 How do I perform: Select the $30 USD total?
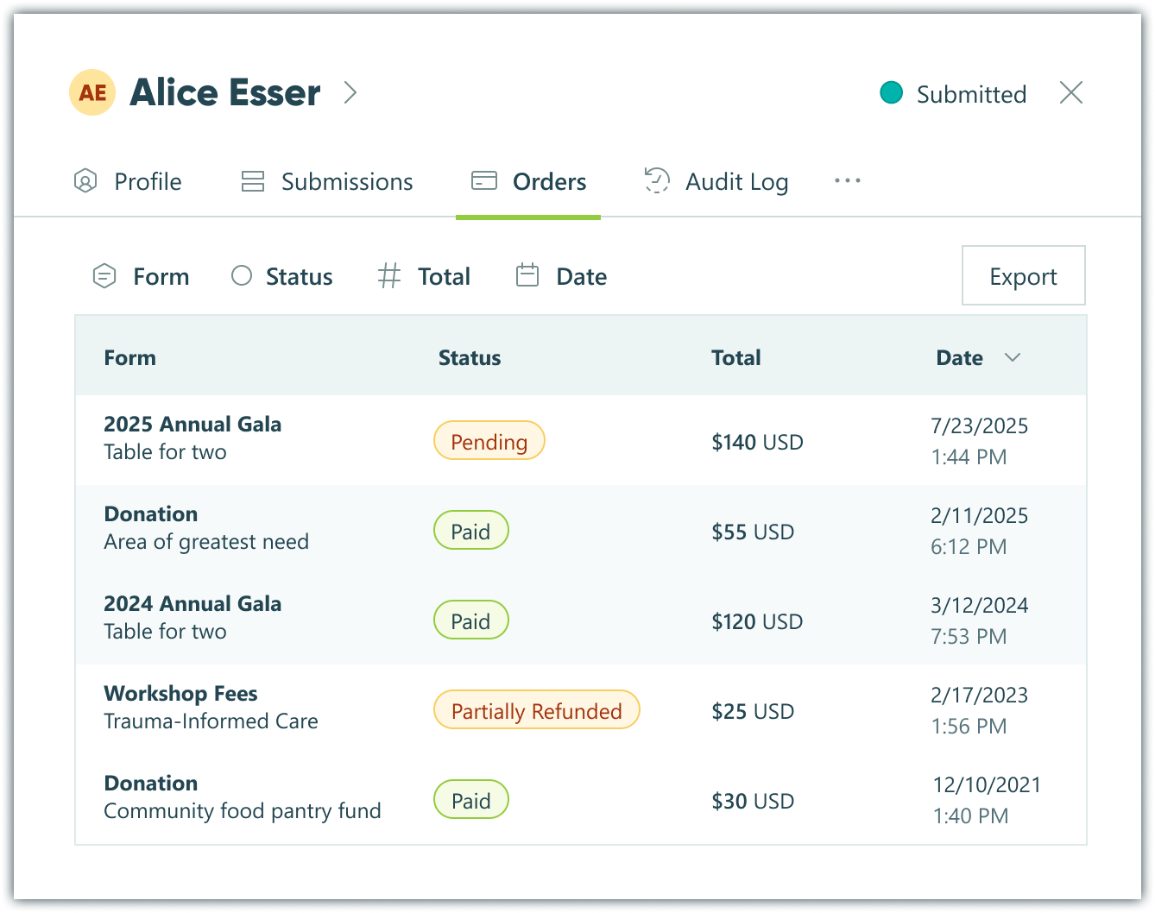pos(753,801)
